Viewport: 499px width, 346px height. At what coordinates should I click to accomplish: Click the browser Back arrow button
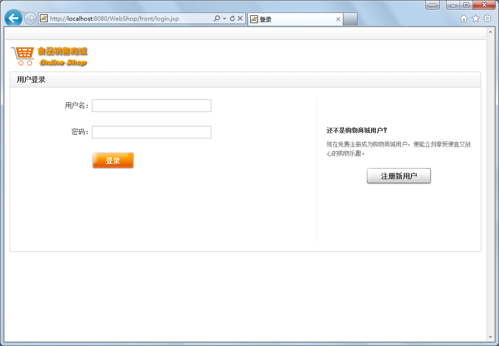(x=13, y=18)
